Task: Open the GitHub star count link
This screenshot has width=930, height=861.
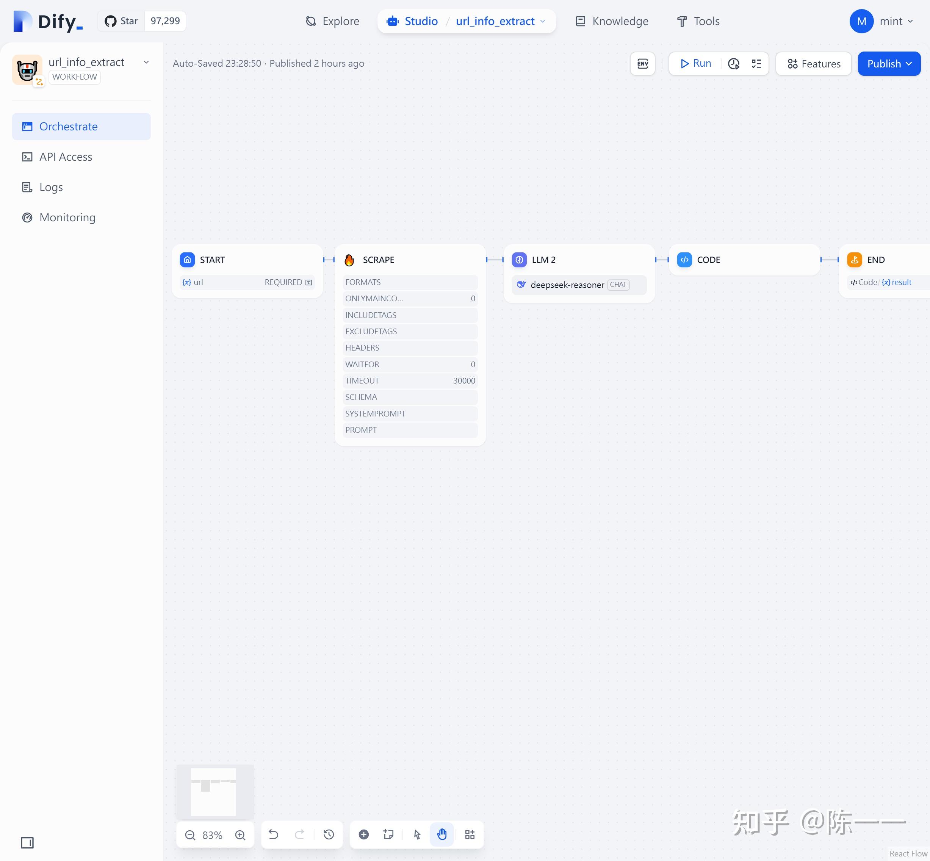Action: pyautogui.click(x=164, y=21)
